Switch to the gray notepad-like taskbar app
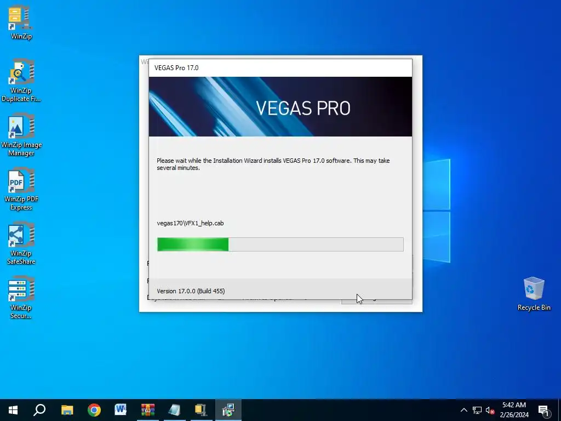Image resolution: width=561 pixels, height=421 pixels. (174, 410)
